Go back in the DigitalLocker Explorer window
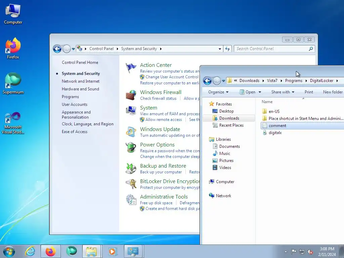 tap(207, 81)
